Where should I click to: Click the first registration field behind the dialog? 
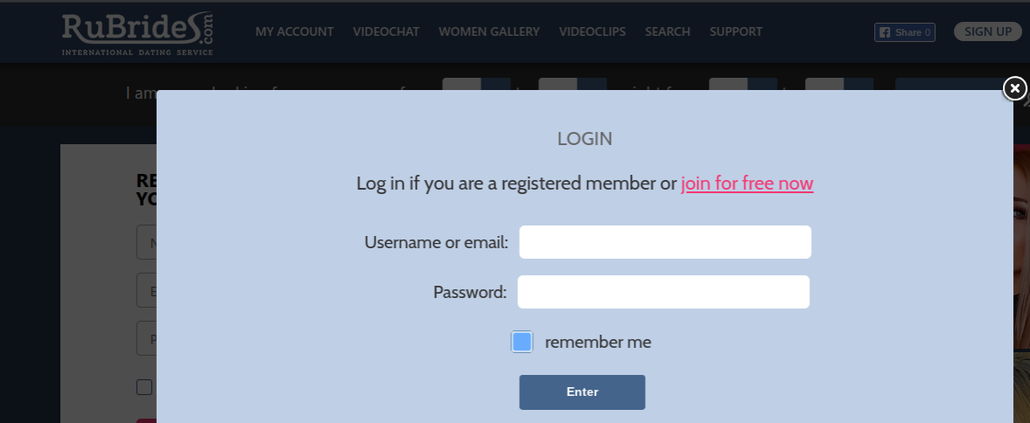[x=146, y=243]
